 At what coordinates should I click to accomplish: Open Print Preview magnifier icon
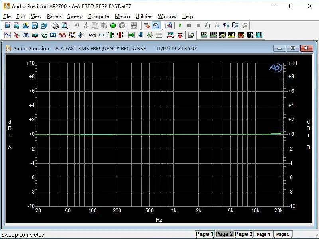pos(65,25)
